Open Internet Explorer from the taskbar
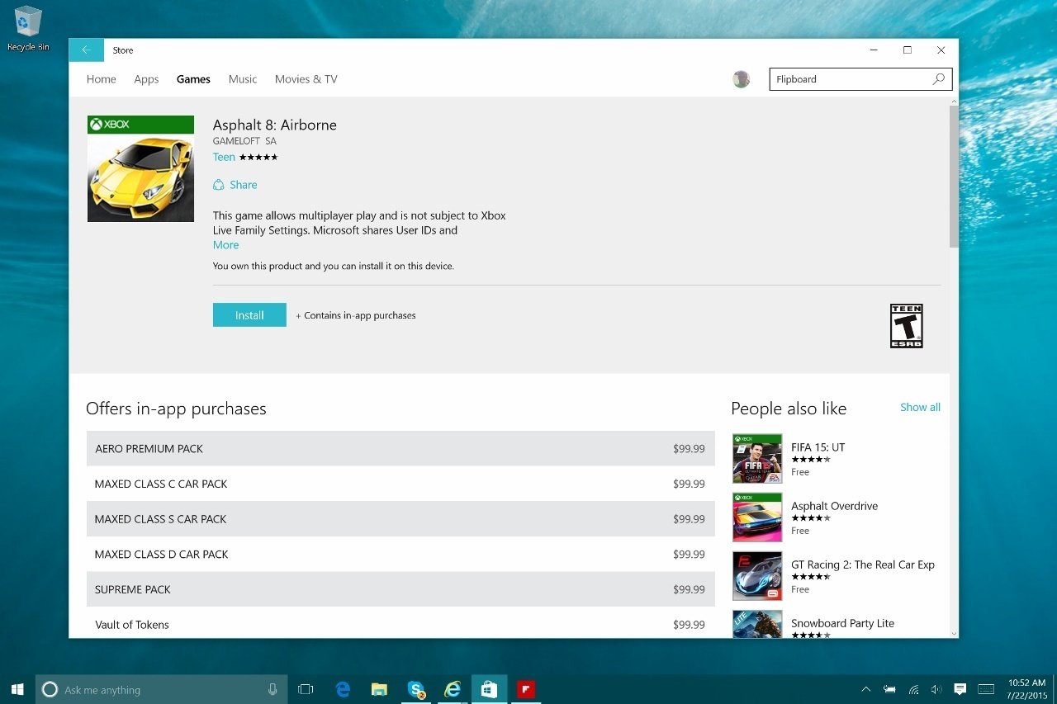The image size is (1057, 704). tap(453, 689)
